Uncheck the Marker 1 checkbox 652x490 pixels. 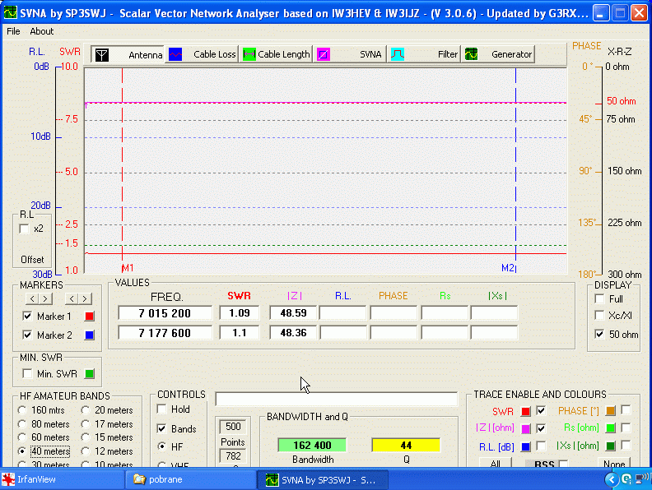click(28, 317)
